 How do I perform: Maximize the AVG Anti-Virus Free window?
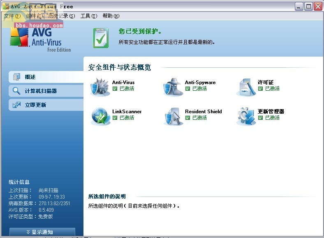point(308,7)
